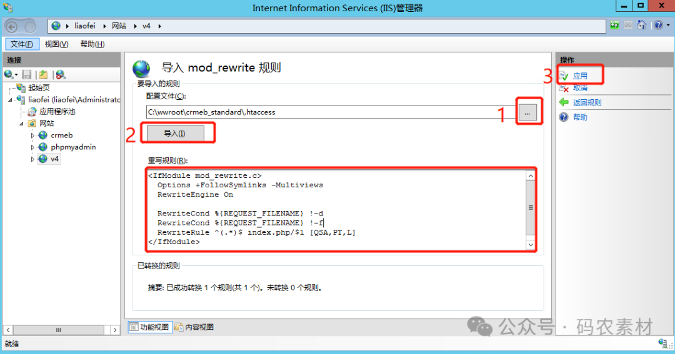This screenshot has height=354, width=675.
Task: Click the connections pane scroll left arrow
Action: pos(8,330)
